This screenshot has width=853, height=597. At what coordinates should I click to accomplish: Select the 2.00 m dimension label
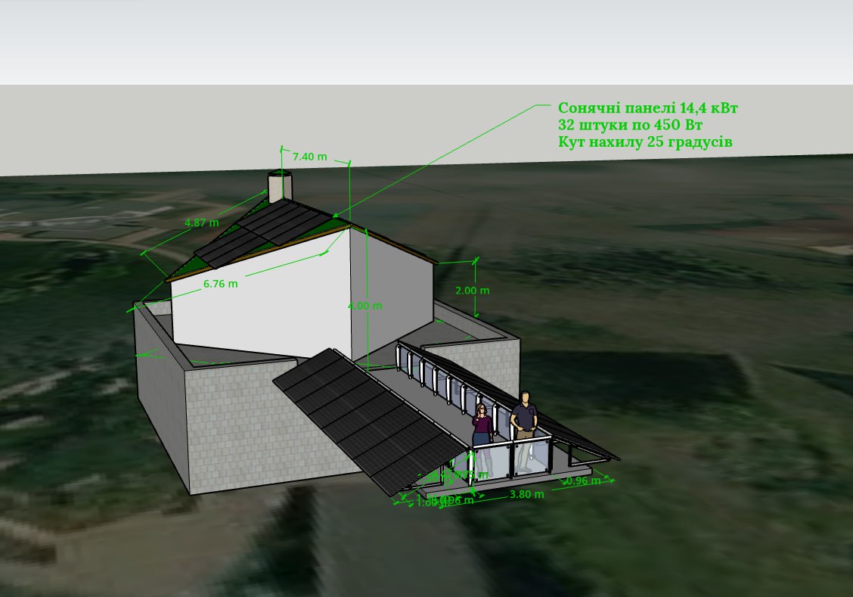(x=473, y=290)
